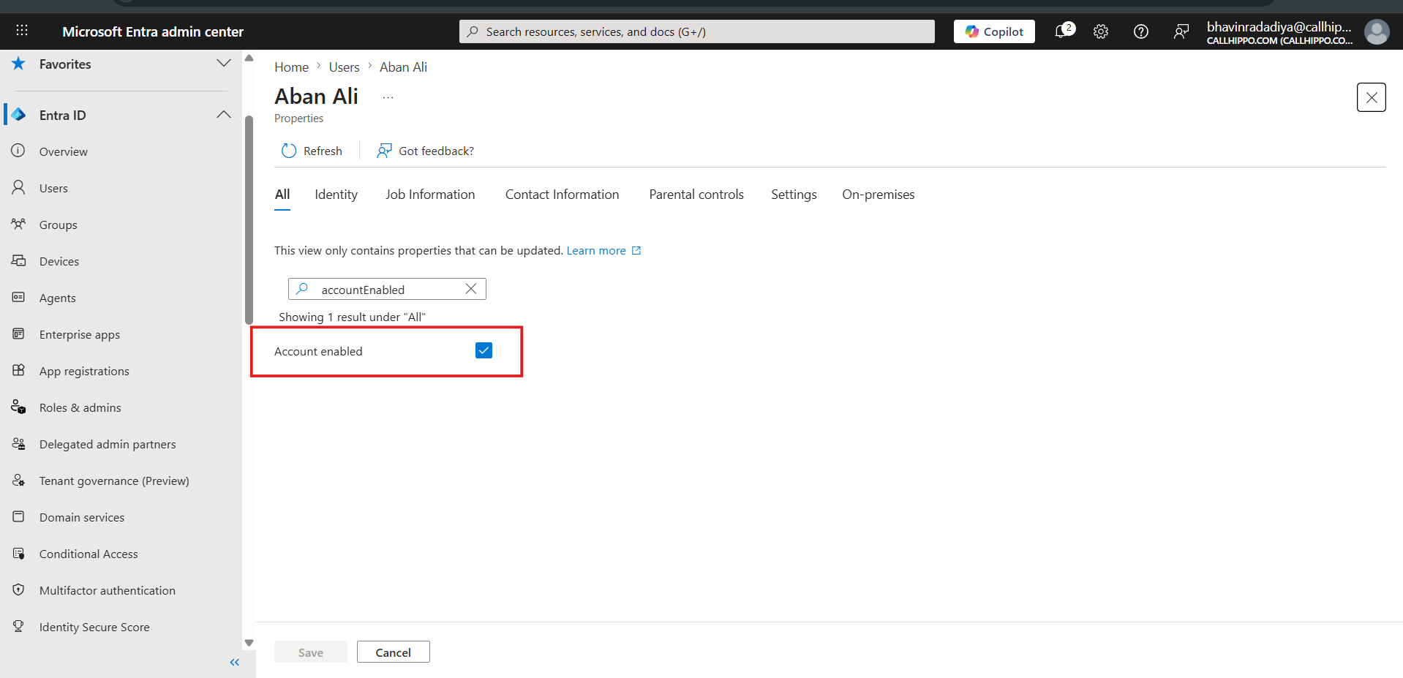The width and height of the screenshot is (1403, 678).
Task: Click the Favorites star icon
Action: (19, 64)
